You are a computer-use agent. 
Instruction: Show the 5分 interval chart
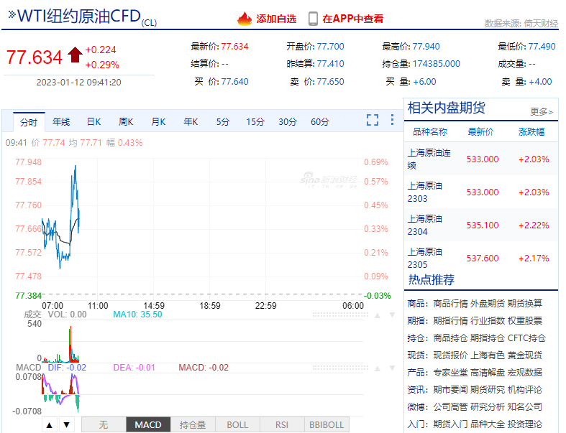(223, 122)
